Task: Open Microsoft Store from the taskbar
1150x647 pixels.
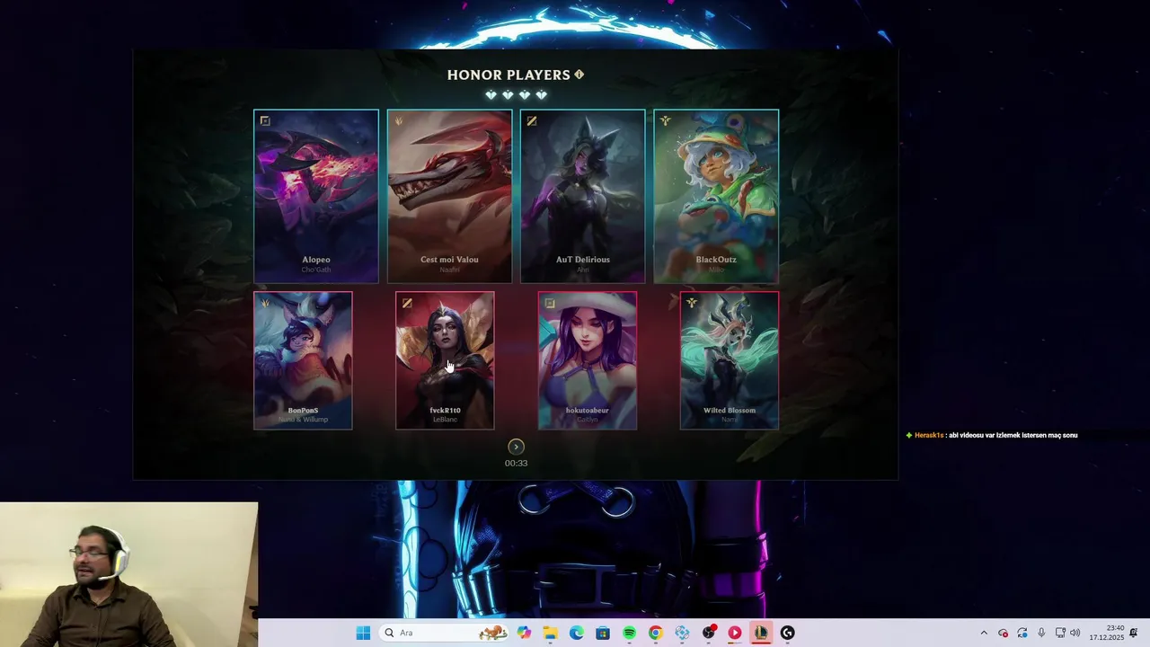Action: point(603,633)
